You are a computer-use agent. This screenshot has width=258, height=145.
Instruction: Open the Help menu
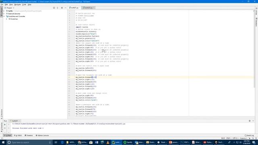click(29, 4)
